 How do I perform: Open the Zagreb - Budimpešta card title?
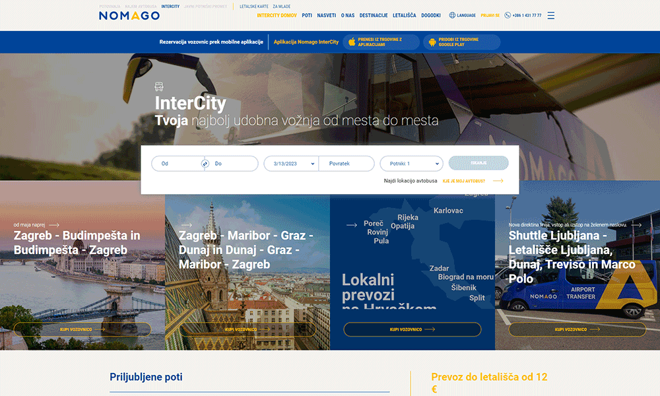pyautogui.click(x=77, y=243)
